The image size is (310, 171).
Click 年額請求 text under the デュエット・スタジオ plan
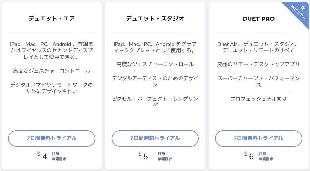click(165, 159)
